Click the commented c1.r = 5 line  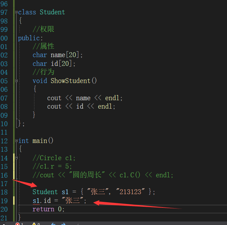(x=52, y=166)
